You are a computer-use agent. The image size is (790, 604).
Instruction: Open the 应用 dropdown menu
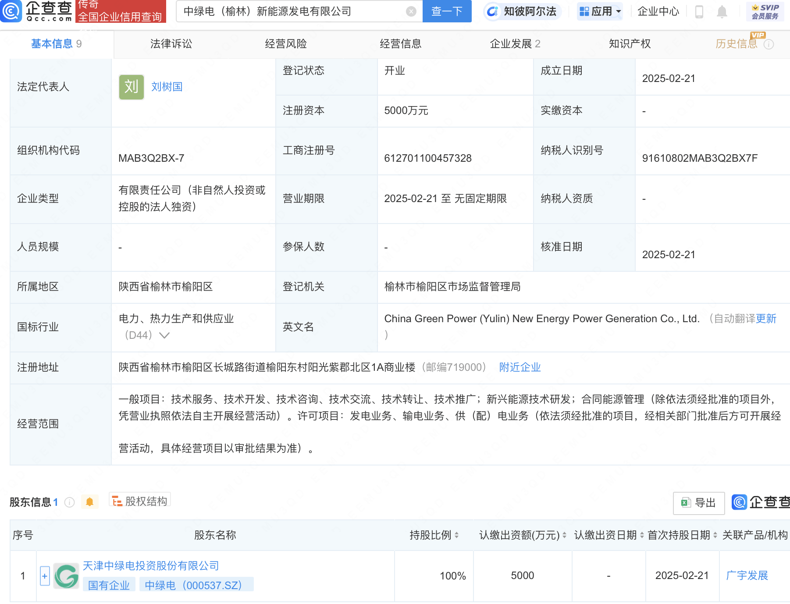[600, 12]
